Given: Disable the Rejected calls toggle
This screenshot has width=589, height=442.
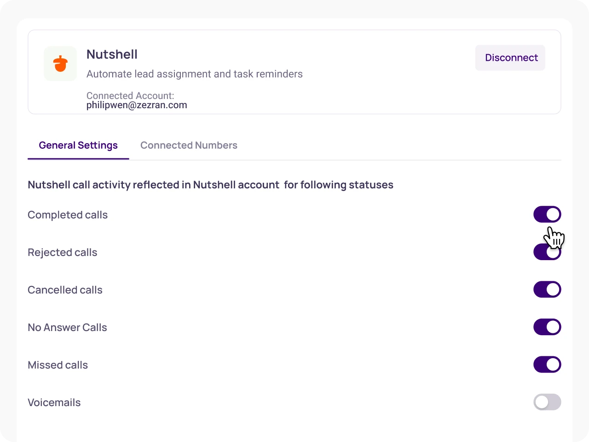Looking at the screenshot, I should 547,252.
